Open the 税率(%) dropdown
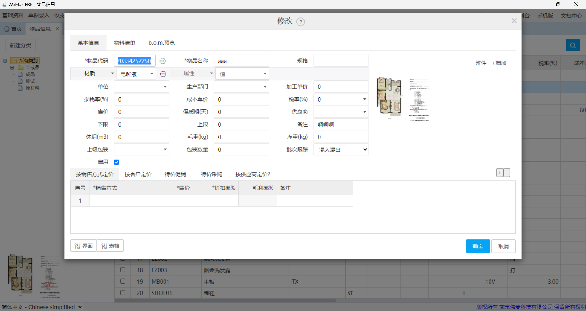 [364, 99]
